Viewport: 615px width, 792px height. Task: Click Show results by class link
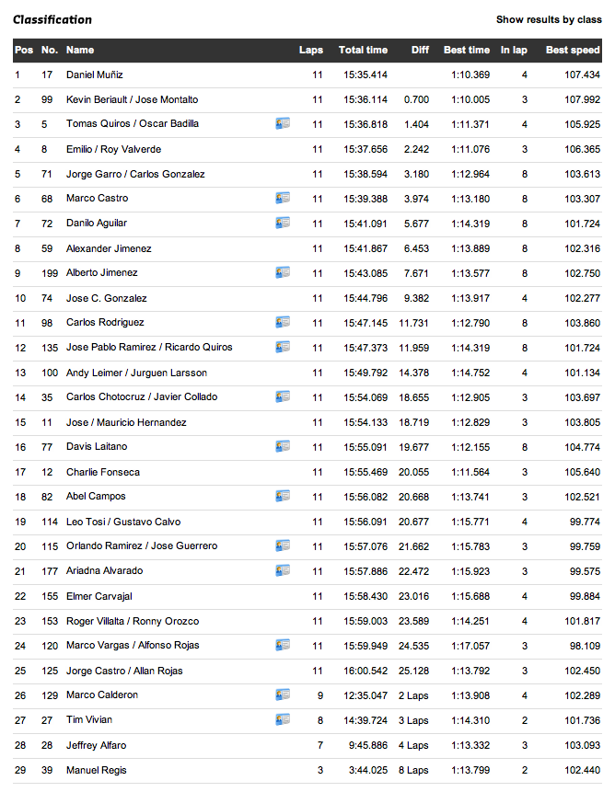pyautogui.click(x=549, y=19)
